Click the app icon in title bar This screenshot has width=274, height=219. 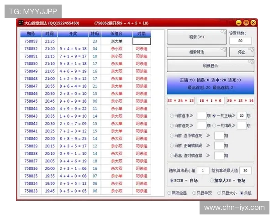[x=21, y=23]
